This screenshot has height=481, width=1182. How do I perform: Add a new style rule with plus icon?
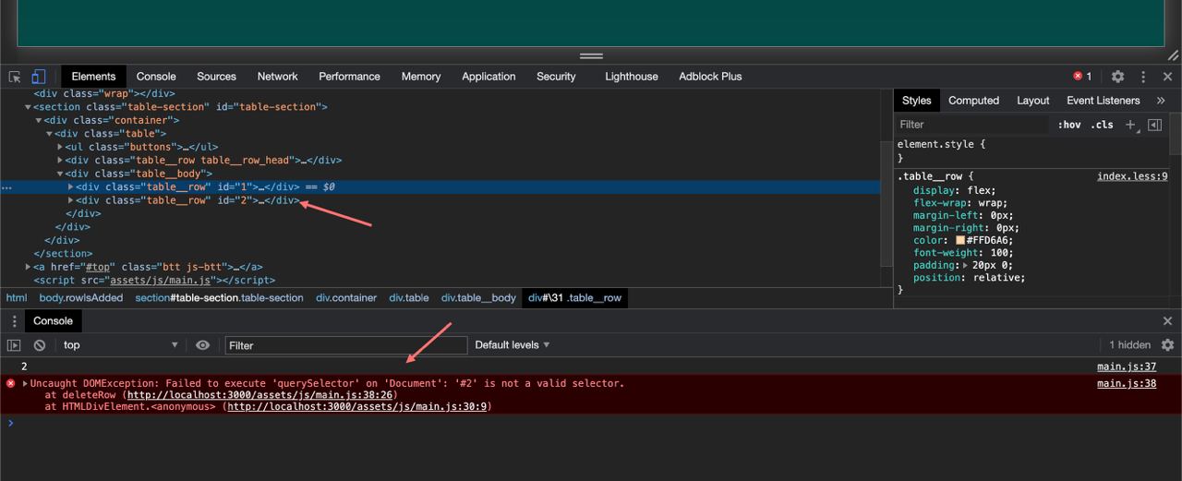(1130, 125)
